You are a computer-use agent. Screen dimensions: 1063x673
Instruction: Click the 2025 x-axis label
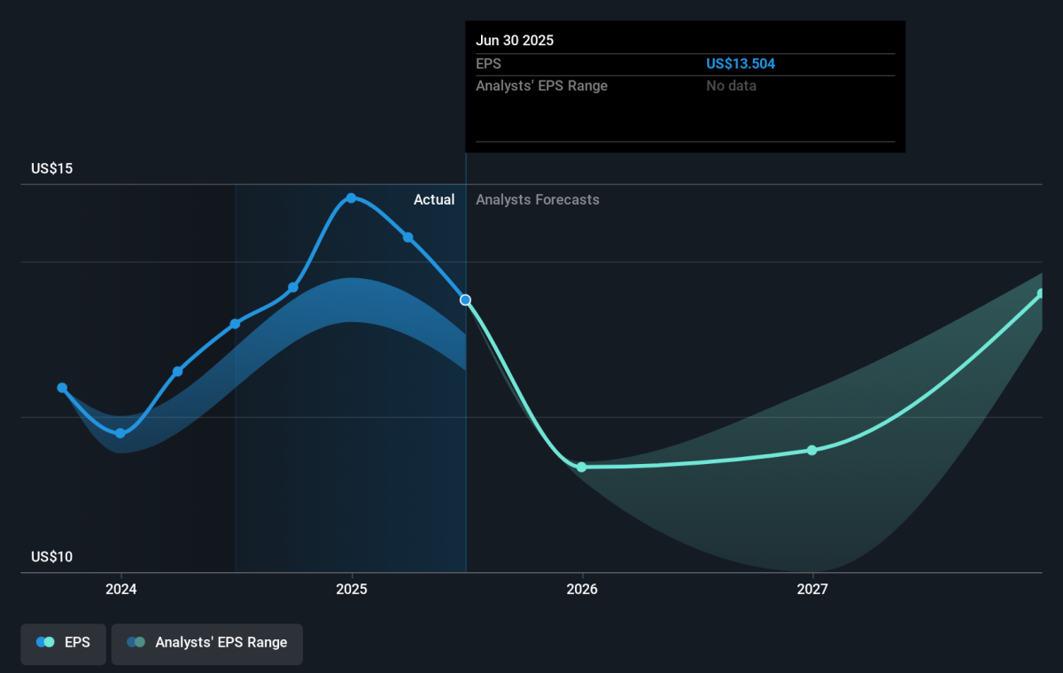pyautogui.click(x=352, y=589)
